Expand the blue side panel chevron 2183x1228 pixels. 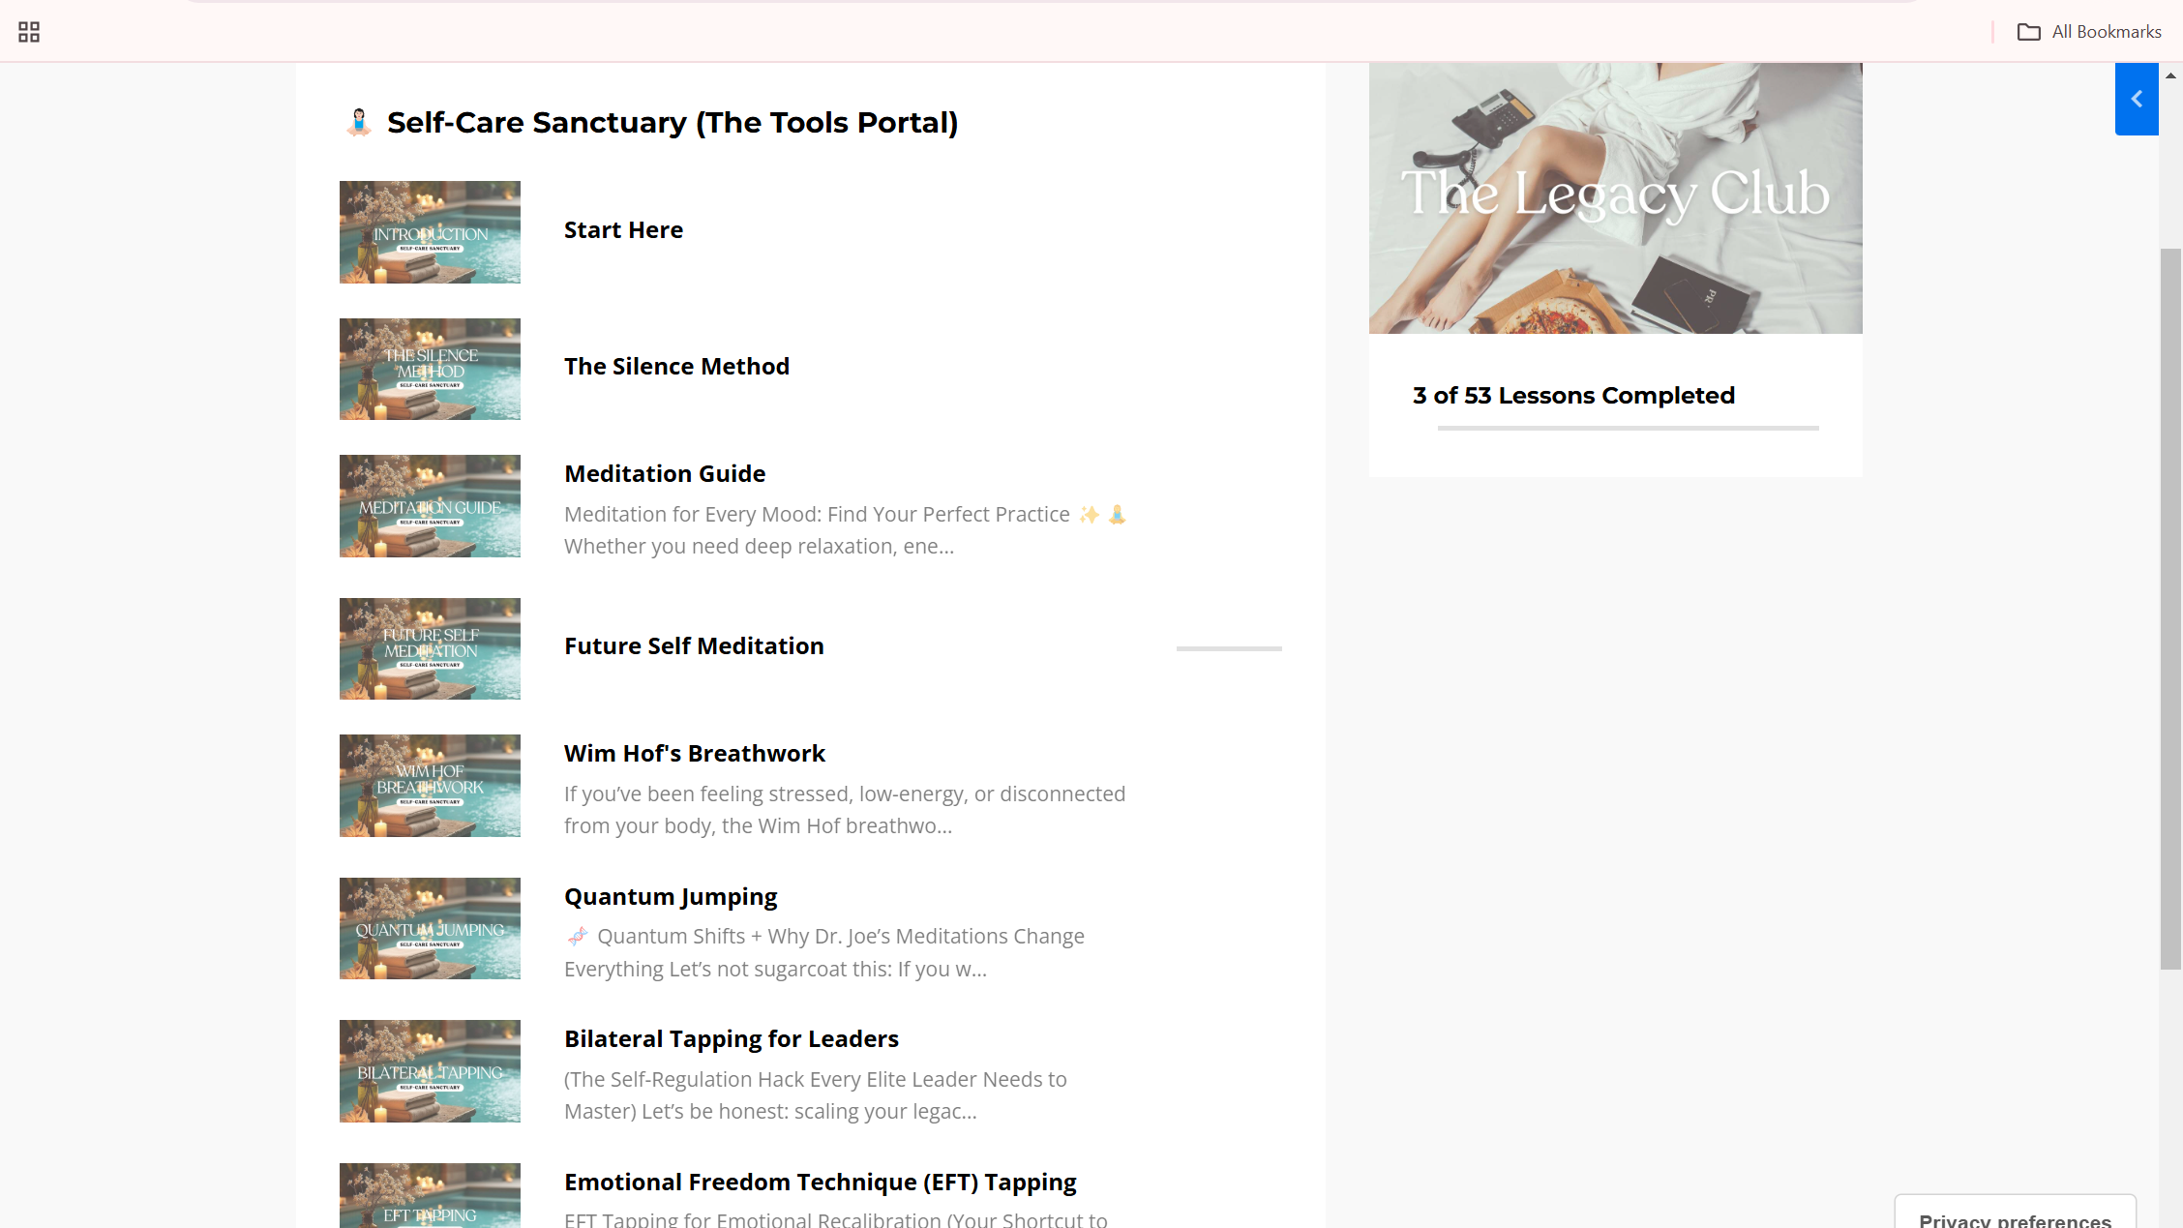point(2137,99)
